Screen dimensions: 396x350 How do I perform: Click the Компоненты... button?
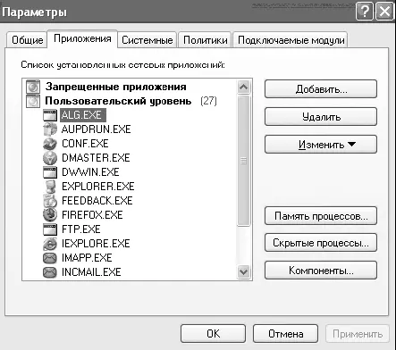coord(321,271)
